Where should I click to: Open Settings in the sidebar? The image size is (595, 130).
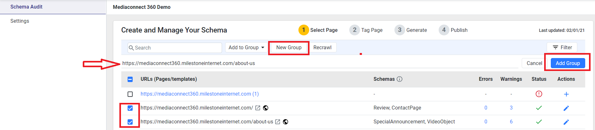point(20,21)
